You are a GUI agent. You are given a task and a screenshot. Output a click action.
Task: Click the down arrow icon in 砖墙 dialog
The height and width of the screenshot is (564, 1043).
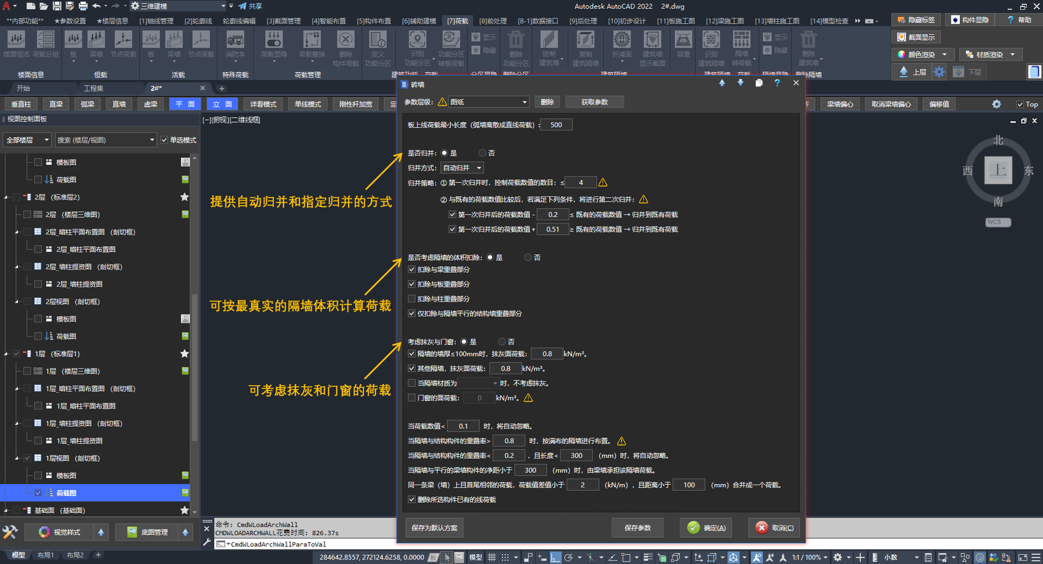pyautogui.click(x=740, y=83)
